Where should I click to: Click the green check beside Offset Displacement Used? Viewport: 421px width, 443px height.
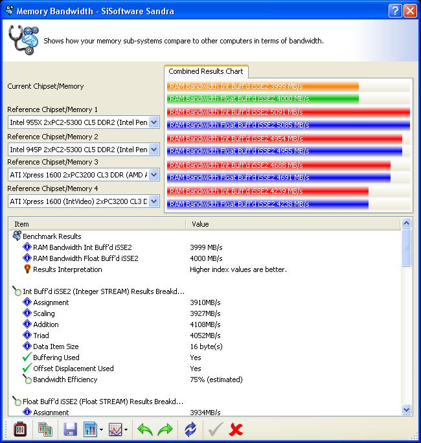27,368
